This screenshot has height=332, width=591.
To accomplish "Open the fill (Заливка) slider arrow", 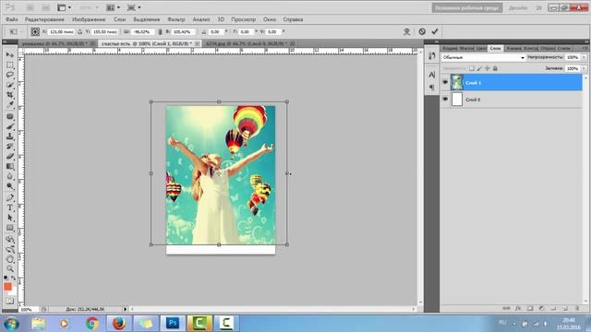I will 584,68.
